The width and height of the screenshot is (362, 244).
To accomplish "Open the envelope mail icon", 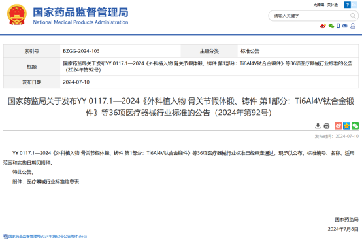I will (x=345, y=26).
